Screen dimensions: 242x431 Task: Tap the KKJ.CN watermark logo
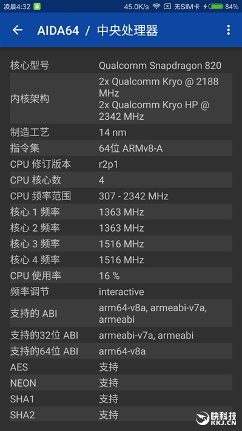(216, 417)
